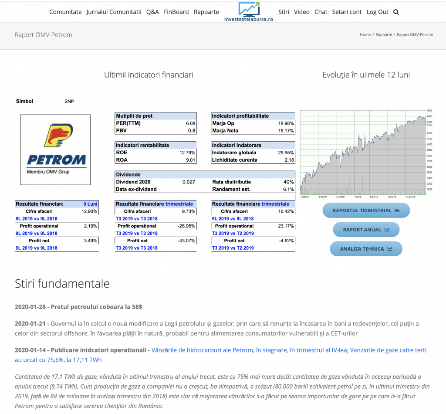Viewport: 446px width, 414px height.
Task: Open FinBoard in the navigation
Action: coord(176,12)
